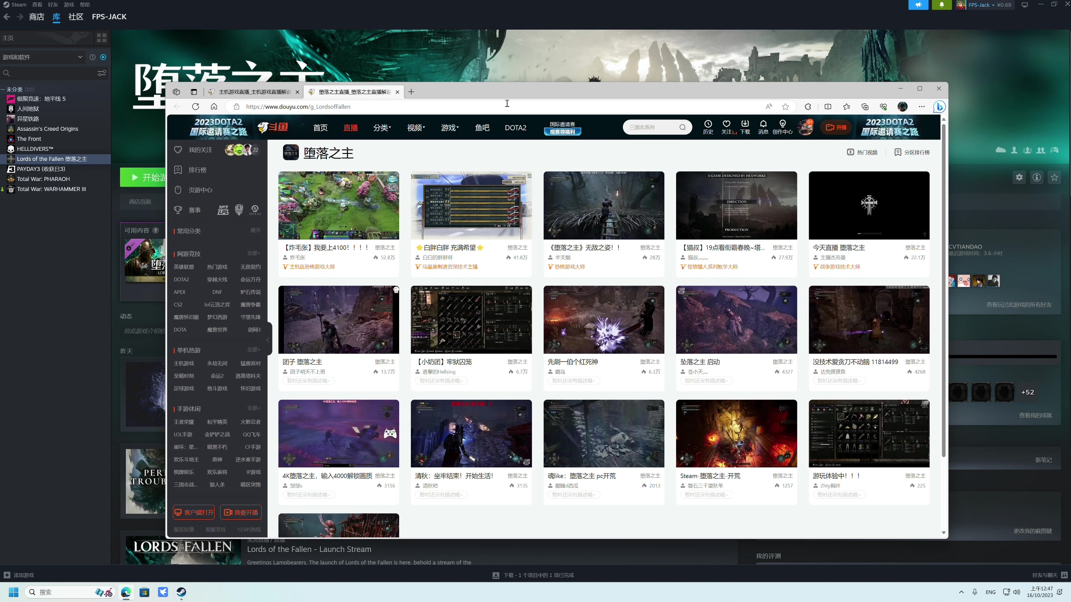Open split screen icon in browser toolbar

[828, 107]
